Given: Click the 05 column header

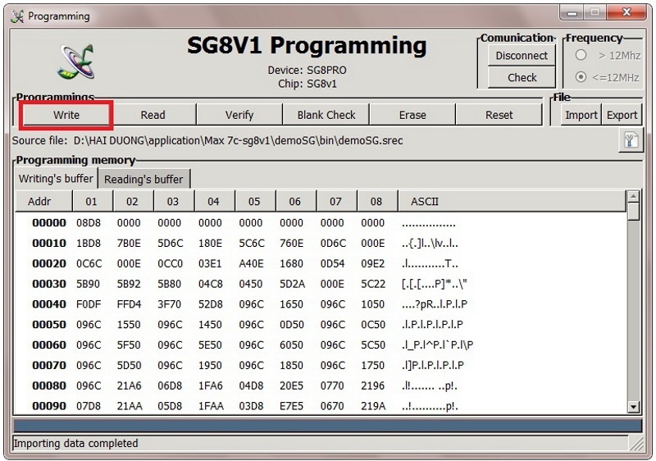Looking at the screenshot, I should click(254, 201).
